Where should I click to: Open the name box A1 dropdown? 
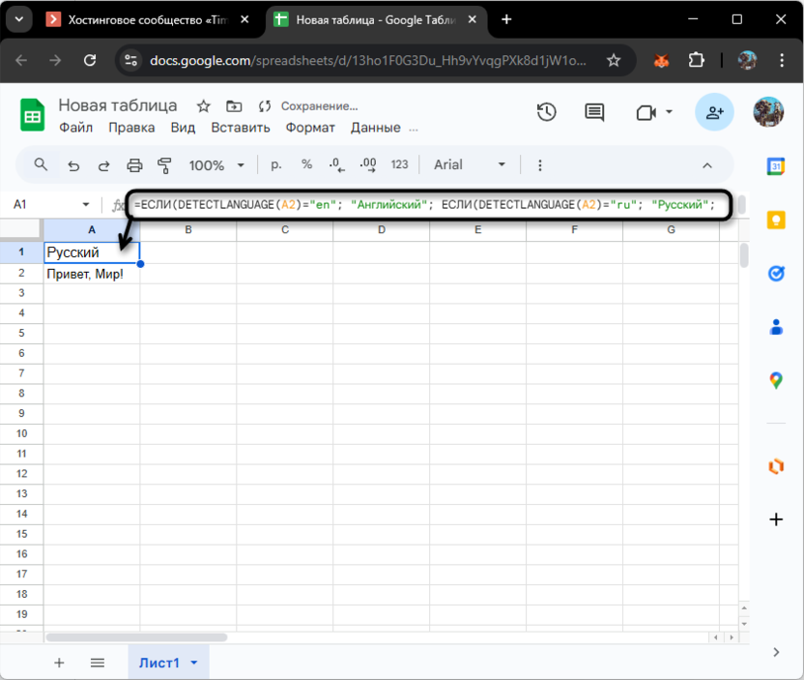(86, 204)
